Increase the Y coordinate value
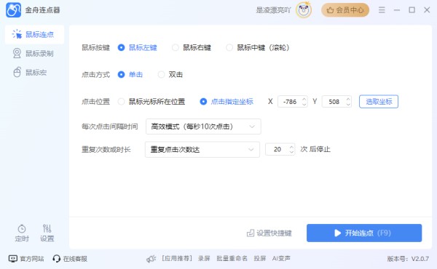The image size is (437, 269). (x=348, y=99)
